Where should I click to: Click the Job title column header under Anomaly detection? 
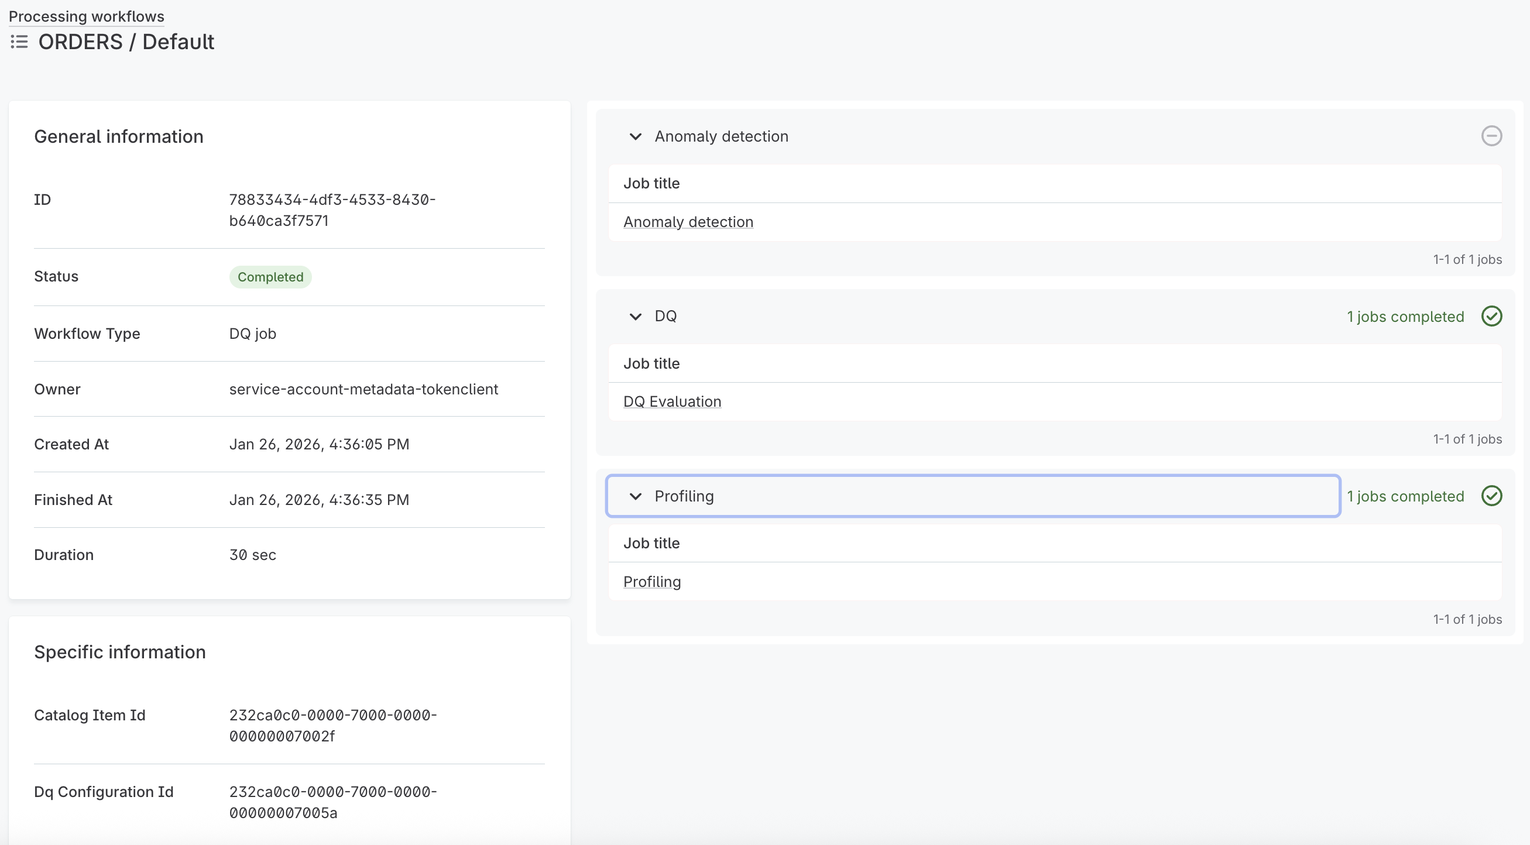click(651, 183)
